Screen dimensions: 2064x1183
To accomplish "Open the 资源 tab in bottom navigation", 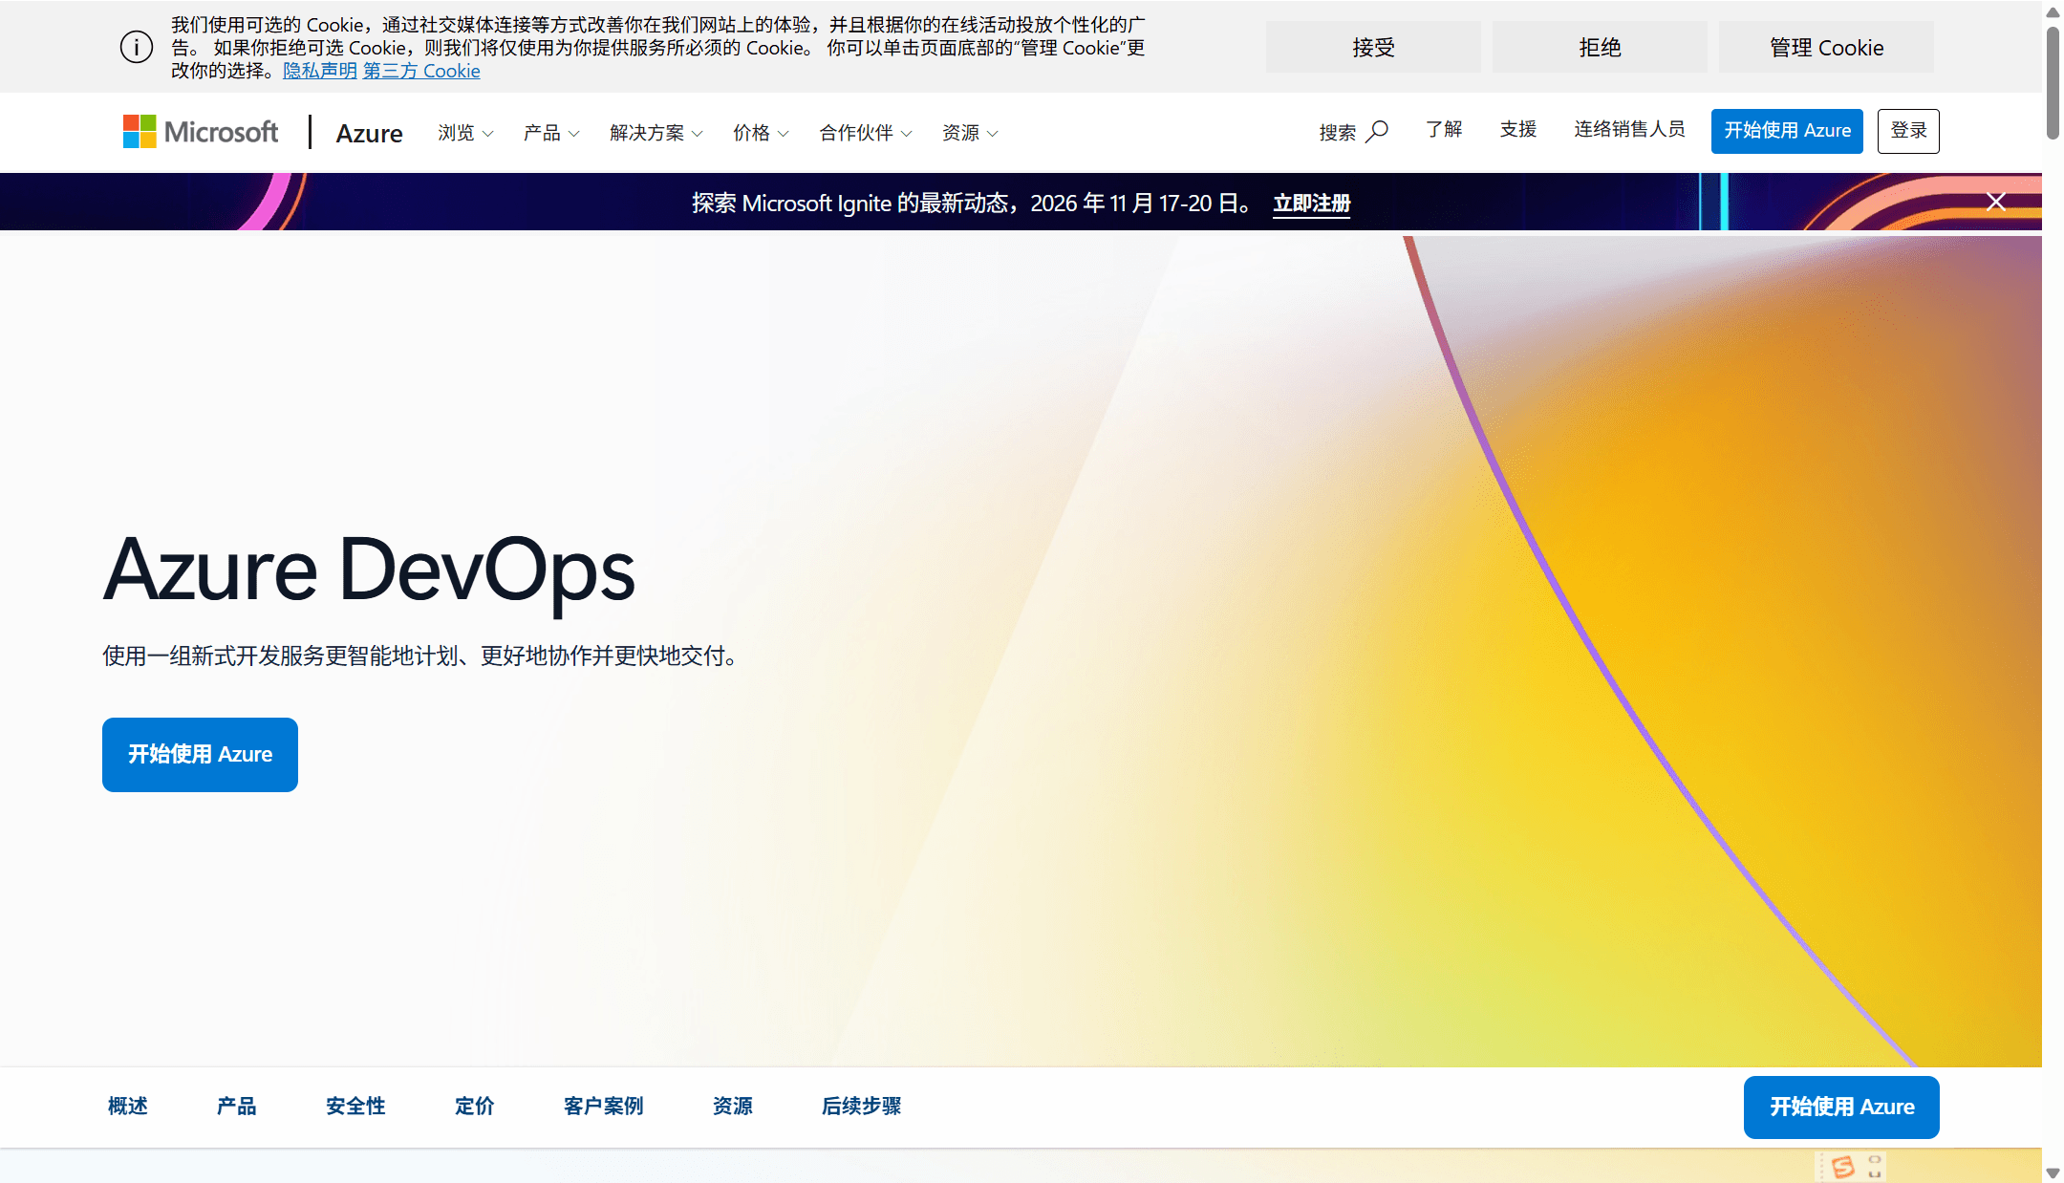I will point(733,1107).
